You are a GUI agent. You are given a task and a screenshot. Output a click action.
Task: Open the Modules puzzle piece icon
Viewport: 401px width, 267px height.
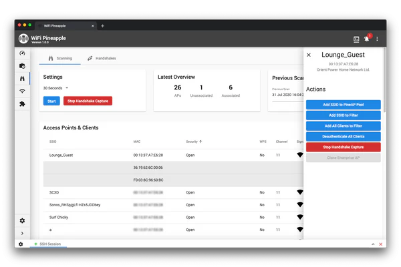pyautogui.click(x=22, y=103)
